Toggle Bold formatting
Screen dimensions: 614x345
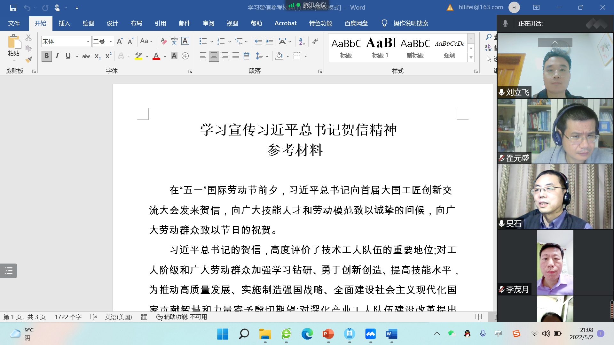coord(47,56)
